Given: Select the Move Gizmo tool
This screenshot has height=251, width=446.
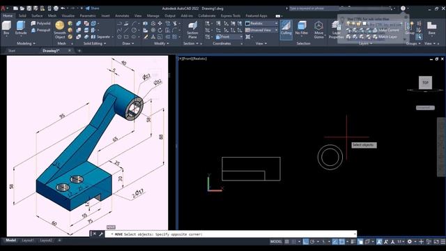Looking at the screenshot, I should 318,30.
